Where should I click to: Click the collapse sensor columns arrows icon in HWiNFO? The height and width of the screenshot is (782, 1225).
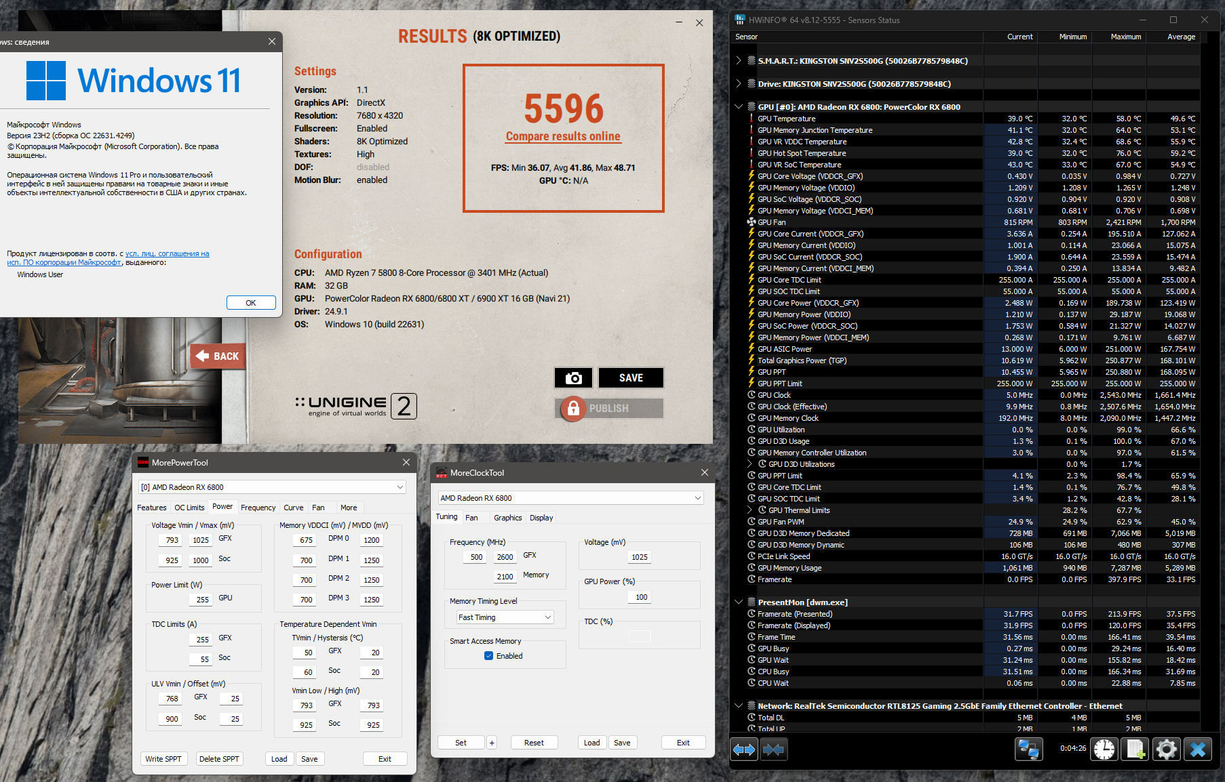(773, 749)
